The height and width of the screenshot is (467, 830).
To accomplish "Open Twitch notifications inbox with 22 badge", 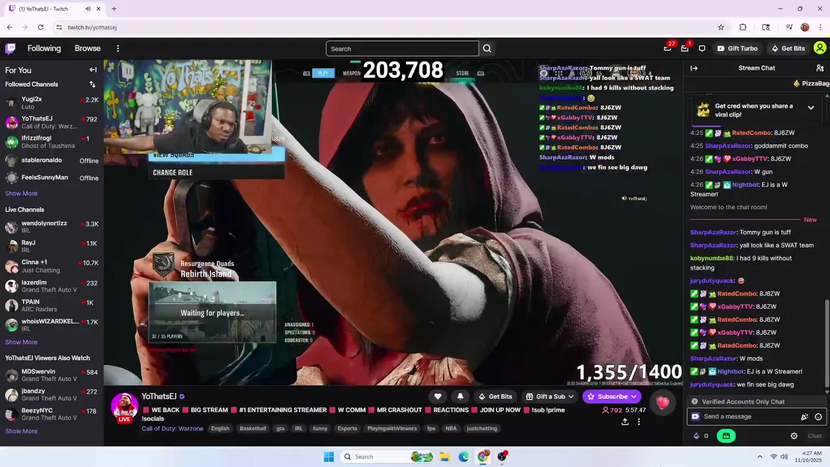I will (x=668, y=49).
